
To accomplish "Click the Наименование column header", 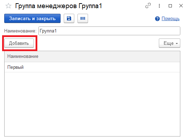I will (x=92, y=56).
